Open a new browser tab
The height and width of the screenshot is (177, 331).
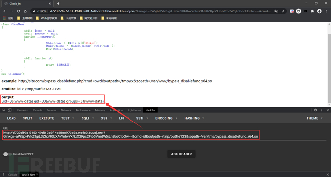click(x=58, y=3)
